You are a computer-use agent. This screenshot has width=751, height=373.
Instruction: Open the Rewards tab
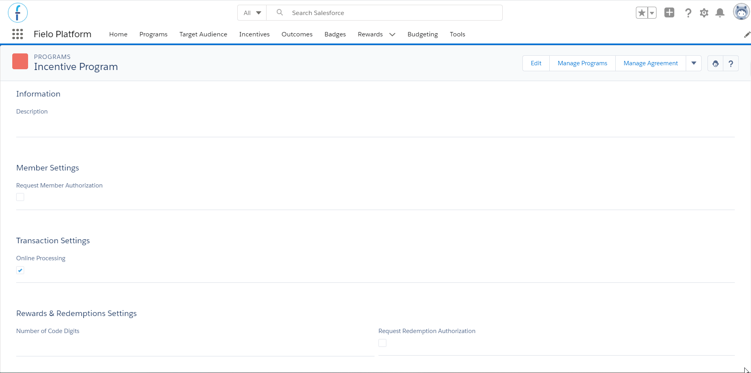click(x=370, y=34)
